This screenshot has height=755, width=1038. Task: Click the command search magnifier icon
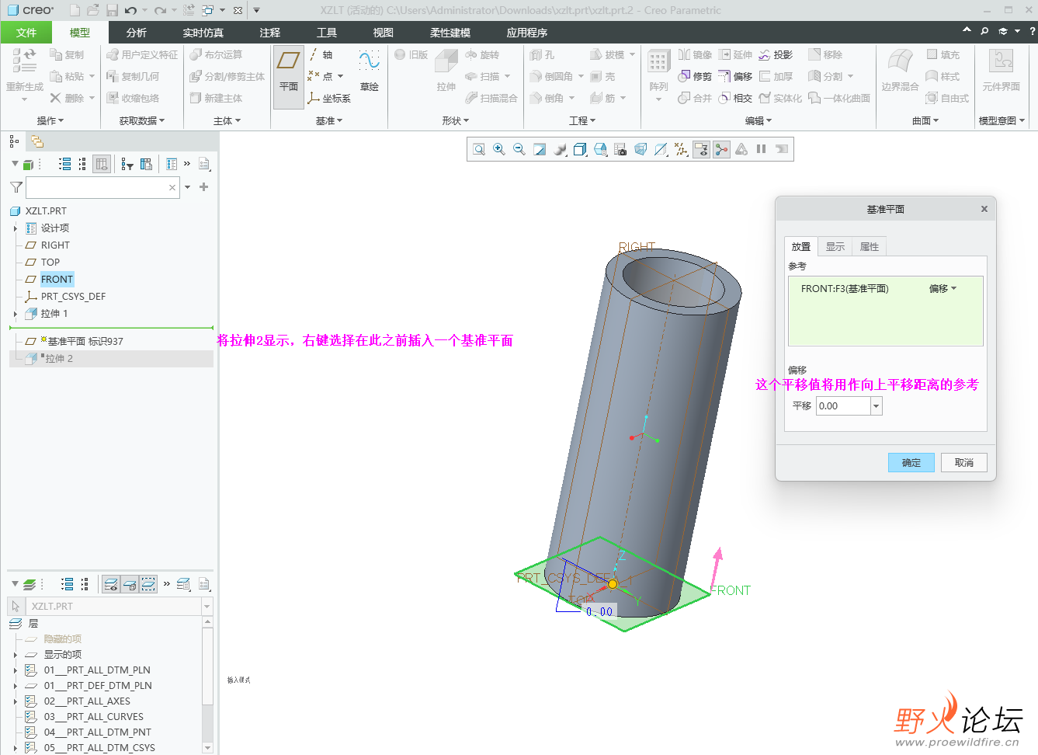click(984, 32)
